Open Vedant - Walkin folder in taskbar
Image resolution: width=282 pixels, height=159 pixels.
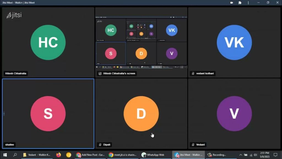(x=37, y=155)
